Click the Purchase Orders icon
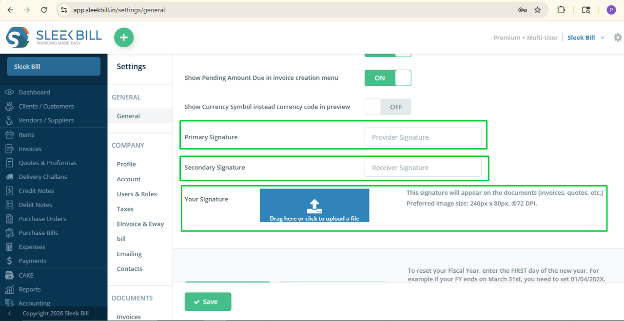 pyautogui.click(x=9, y=219)
